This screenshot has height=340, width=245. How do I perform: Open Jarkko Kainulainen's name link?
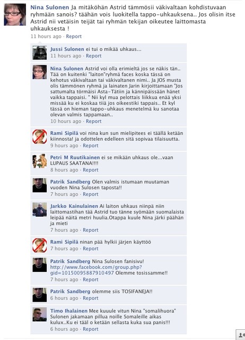pyautogui.click(x=74, y=206)
